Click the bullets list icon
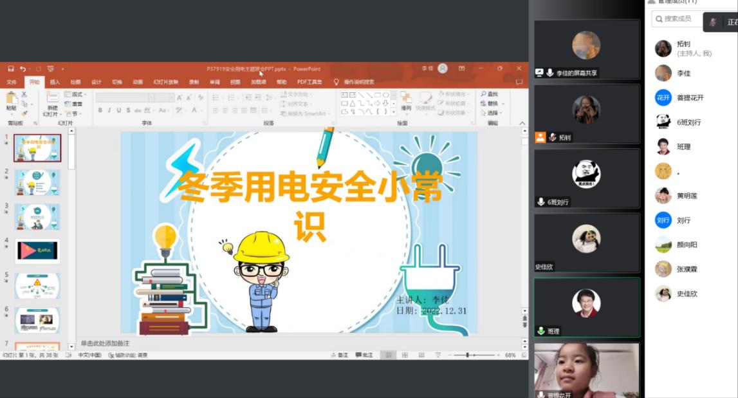 pyautogui.click(x=216, y=97)
